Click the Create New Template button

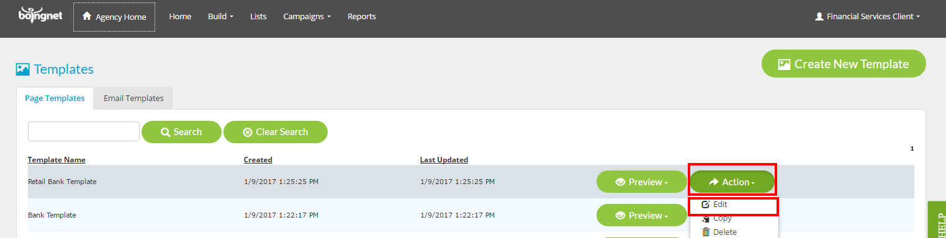click(844, 64)
